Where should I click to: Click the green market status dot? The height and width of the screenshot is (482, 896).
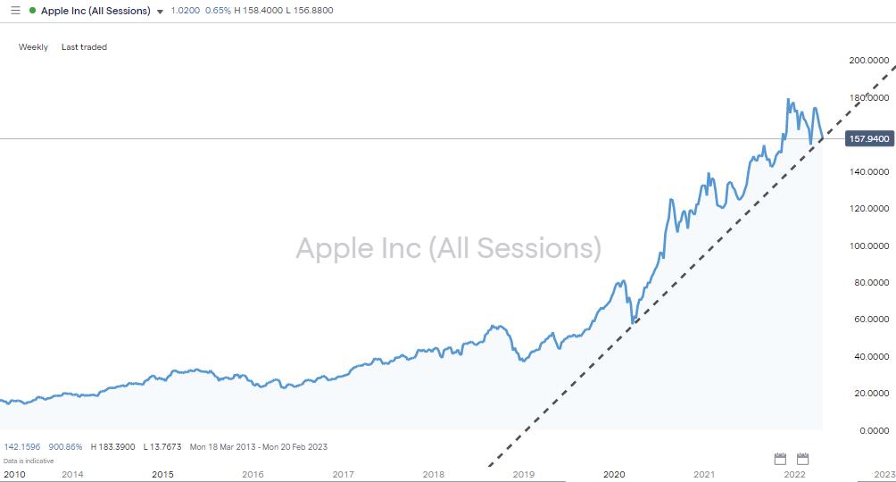click(x=33, y=11)
